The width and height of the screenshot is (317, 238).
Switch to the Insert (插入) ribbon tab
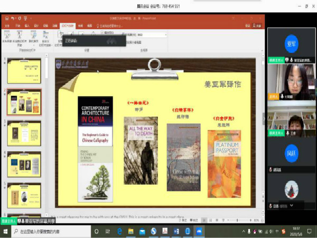[x=27, y=26]
